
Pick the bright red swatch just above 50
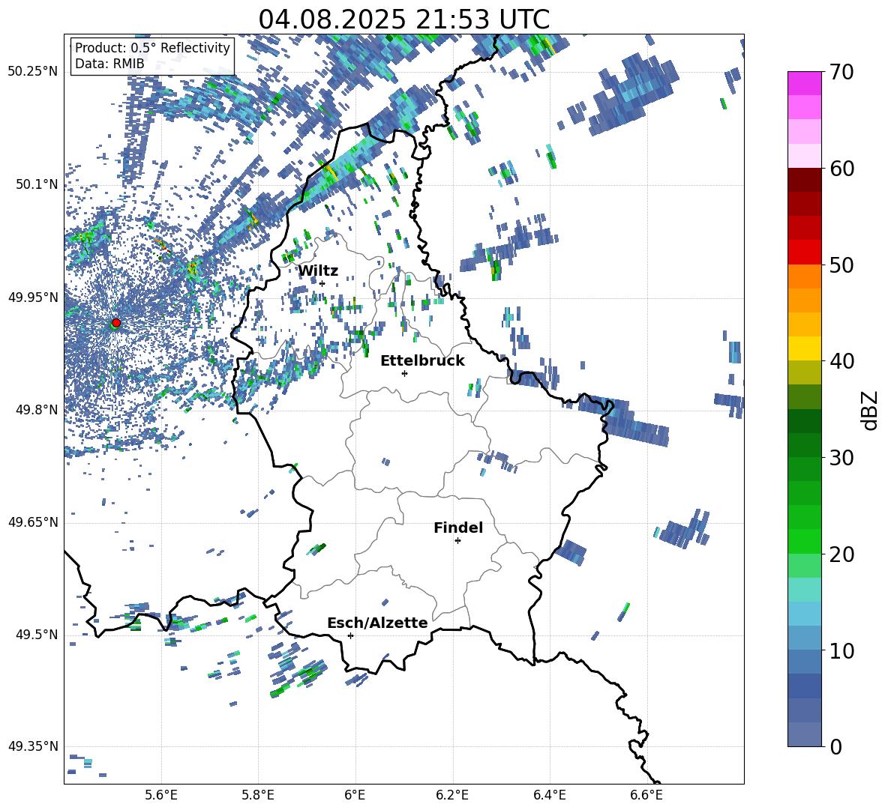804,253
